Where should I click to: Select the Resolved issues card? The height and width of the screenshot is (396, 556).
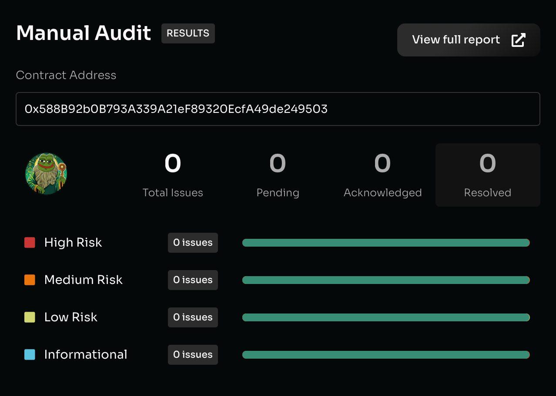click(488, 175)
